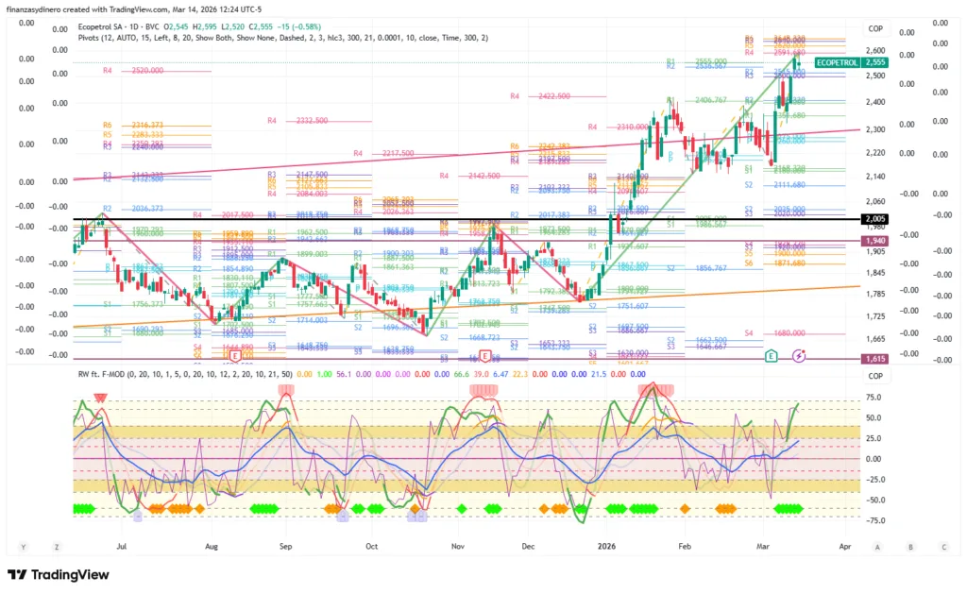Click the 1,615 magenta price level label
This screenshot has width=967, height=594.
pyautogui.click(x=874, y=360)
